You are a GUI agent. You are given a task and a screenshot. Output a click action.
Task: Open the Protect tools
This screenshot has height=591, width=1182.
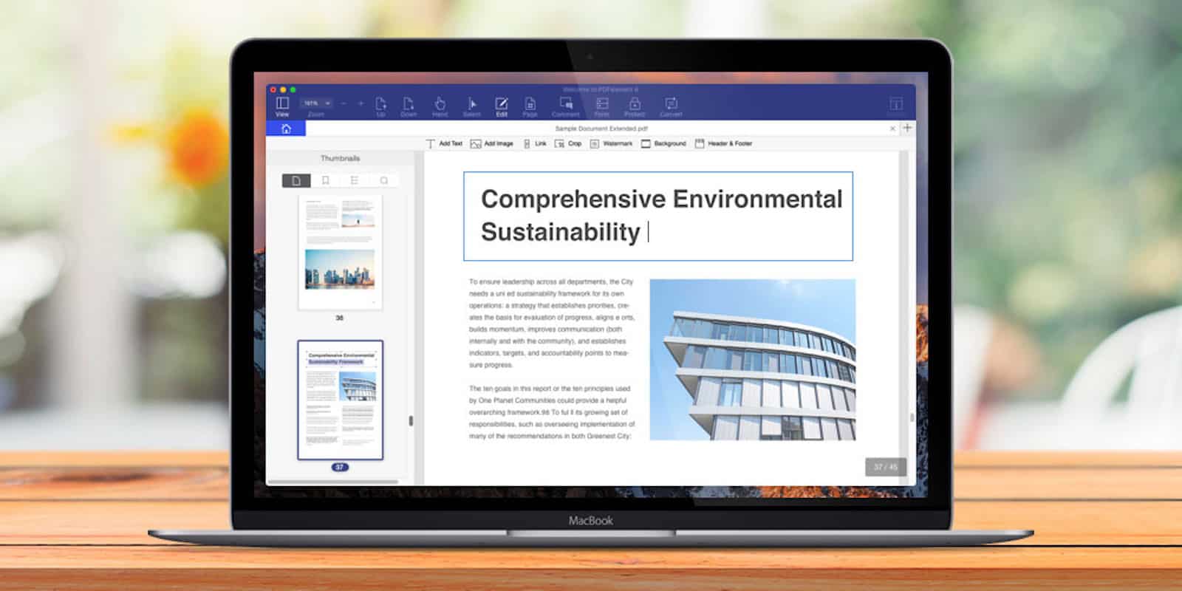point(635,104)
